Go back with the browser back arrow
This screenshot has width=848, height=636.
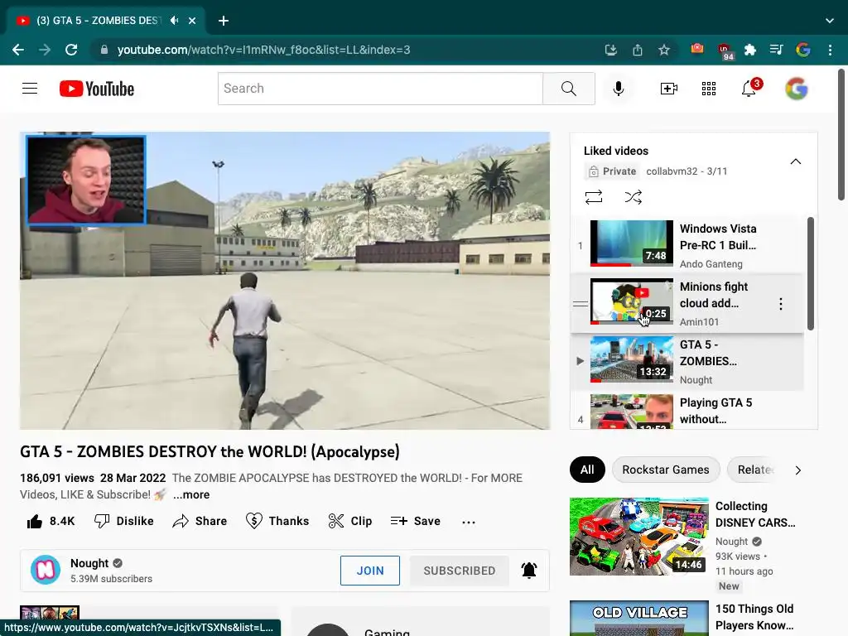pyautogui.click(x=18, y=50)
